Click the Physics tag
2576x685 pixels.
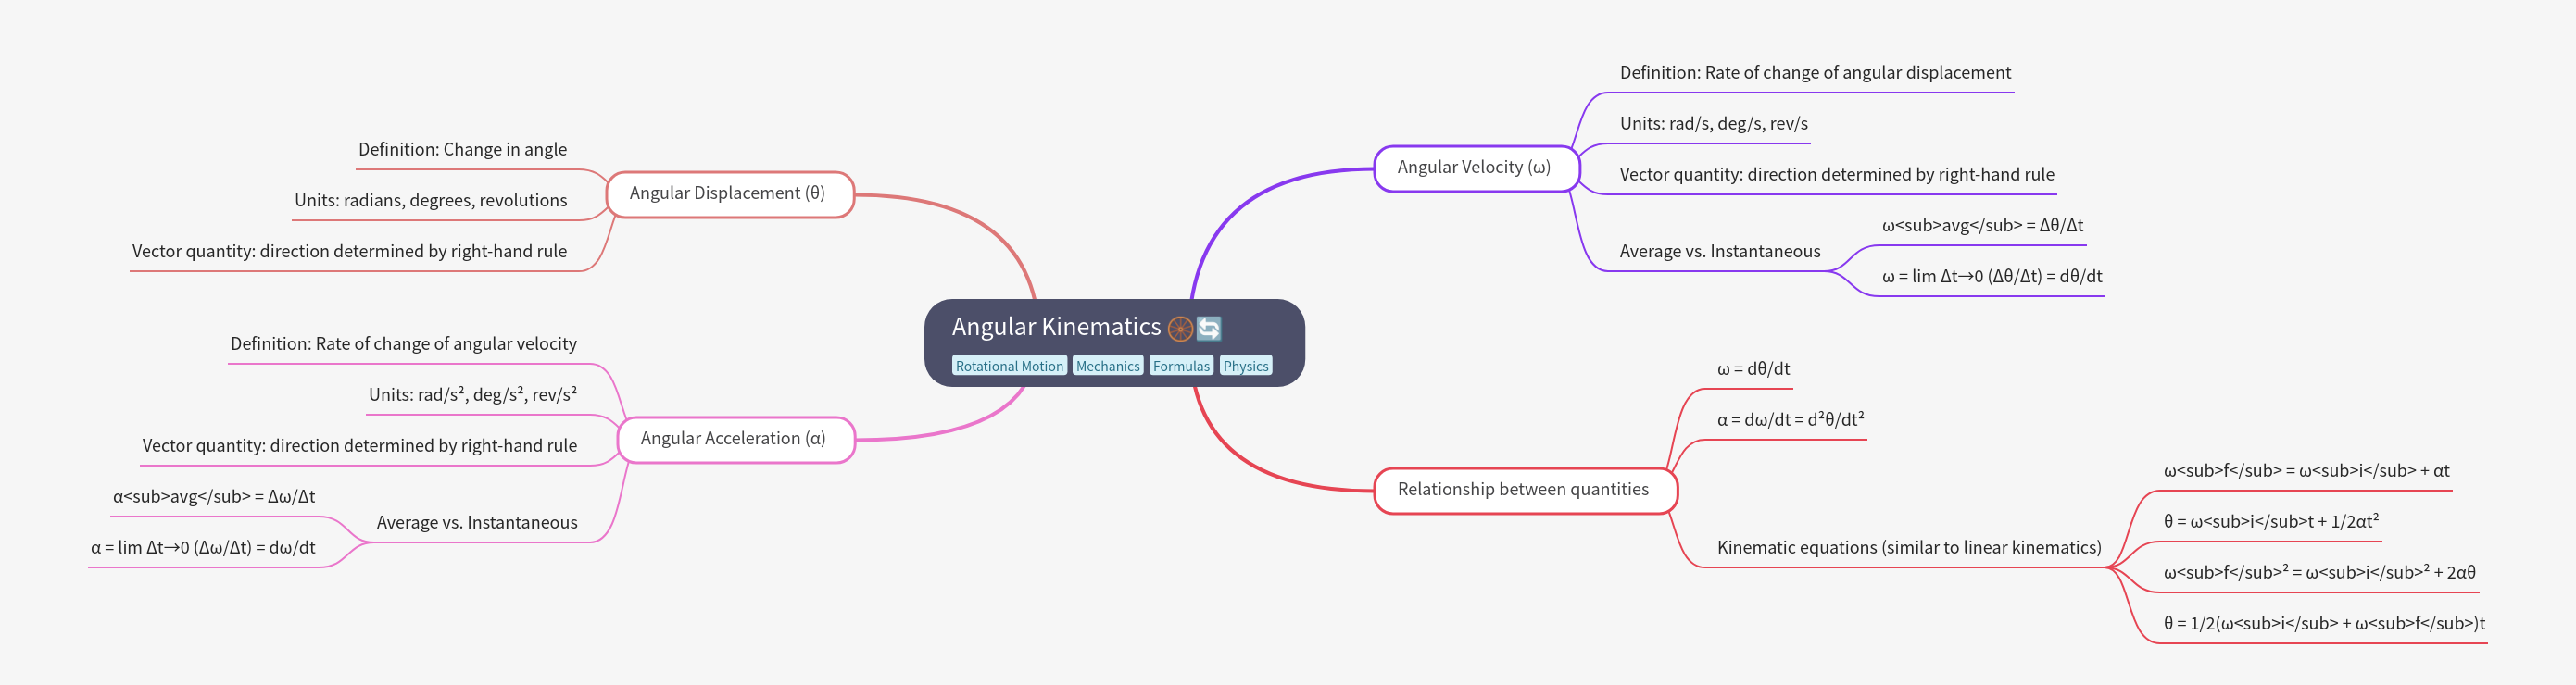[1246, 366]
